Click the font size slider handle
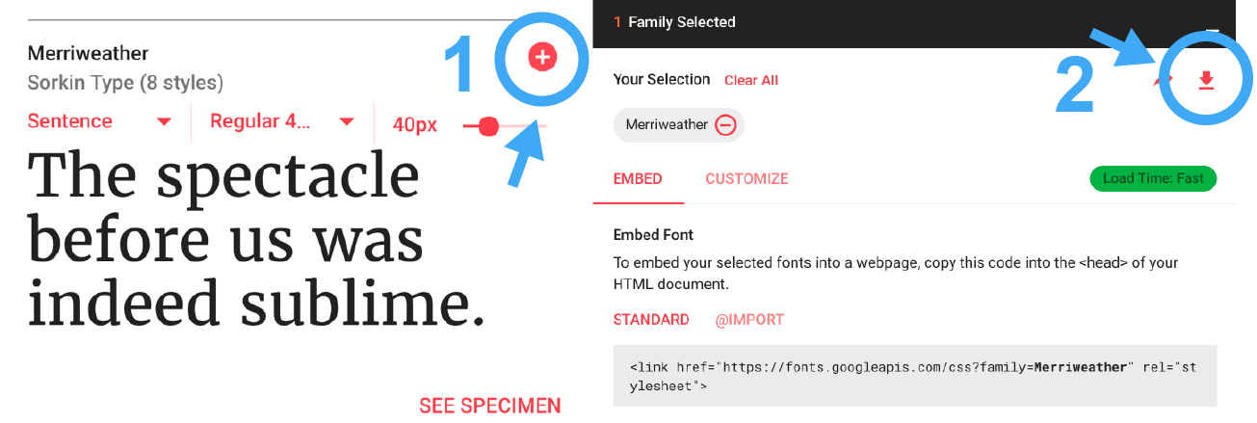This screenshot has width=1257, height=423. tap(488, 126)
